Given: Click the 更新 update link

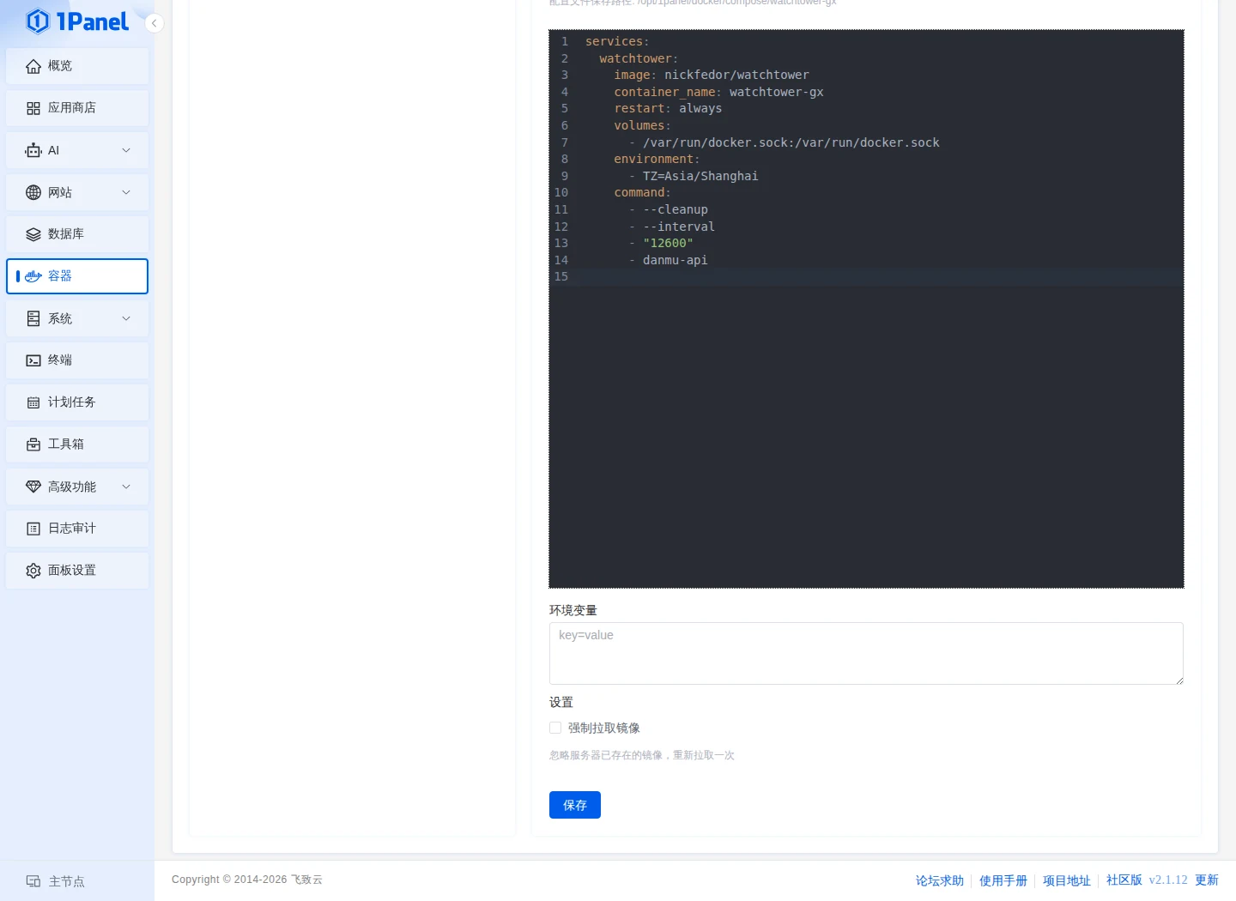Looking at the screenshot, I should [x=1207, y=880].
